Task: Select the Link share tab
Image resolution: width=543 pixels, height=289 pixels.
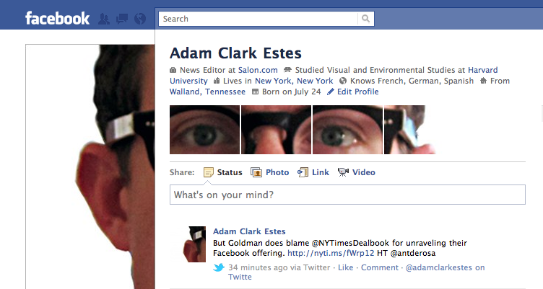Action: (313, 172)
